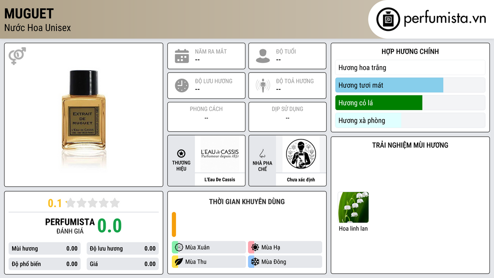Click the L'Eau de Cassis brand logo image
Image resolution: width=494 pixels, height=278 pixels.
(x=220, y=154)
